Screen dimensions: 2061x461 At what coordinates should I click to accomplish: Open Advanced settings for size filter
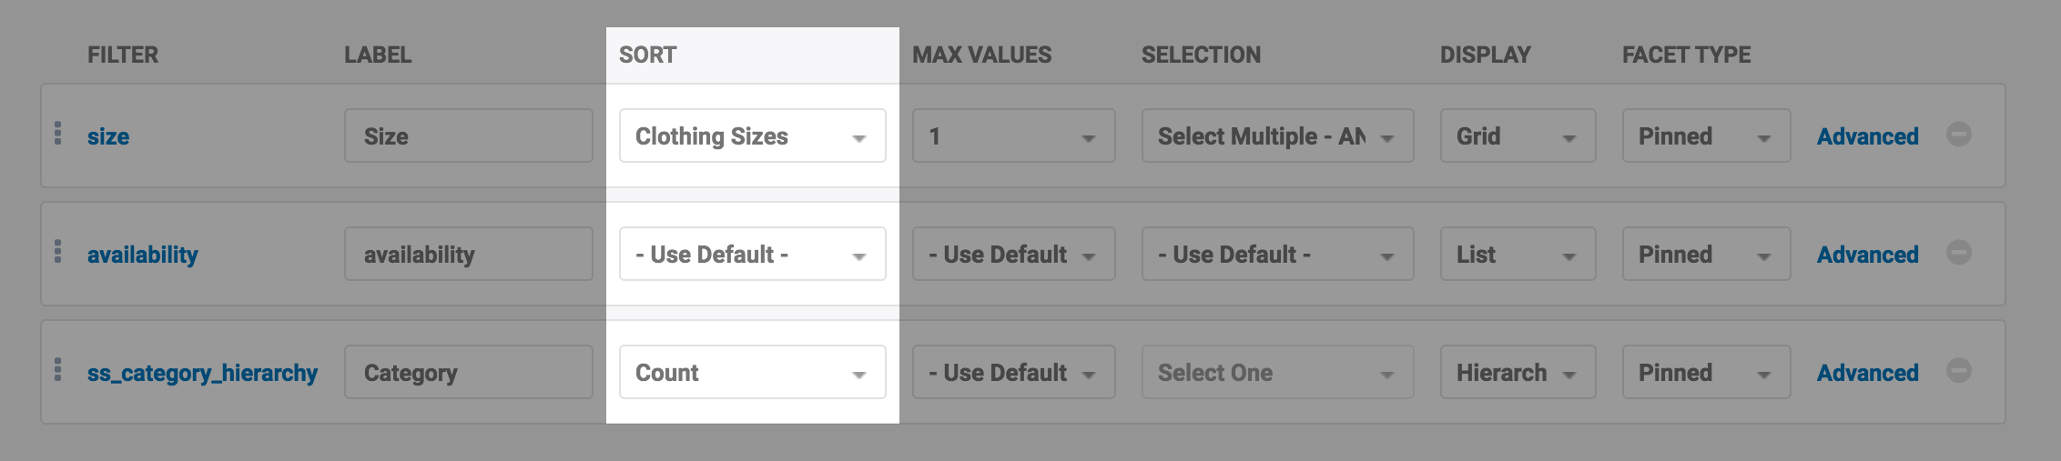click(x=1867, y=136)
